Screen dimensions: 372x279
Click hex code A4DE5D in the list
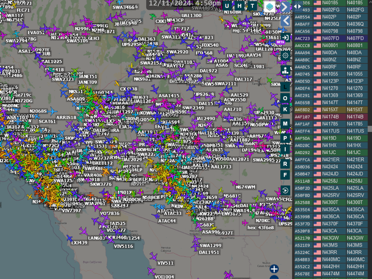[x=302, y=81]
